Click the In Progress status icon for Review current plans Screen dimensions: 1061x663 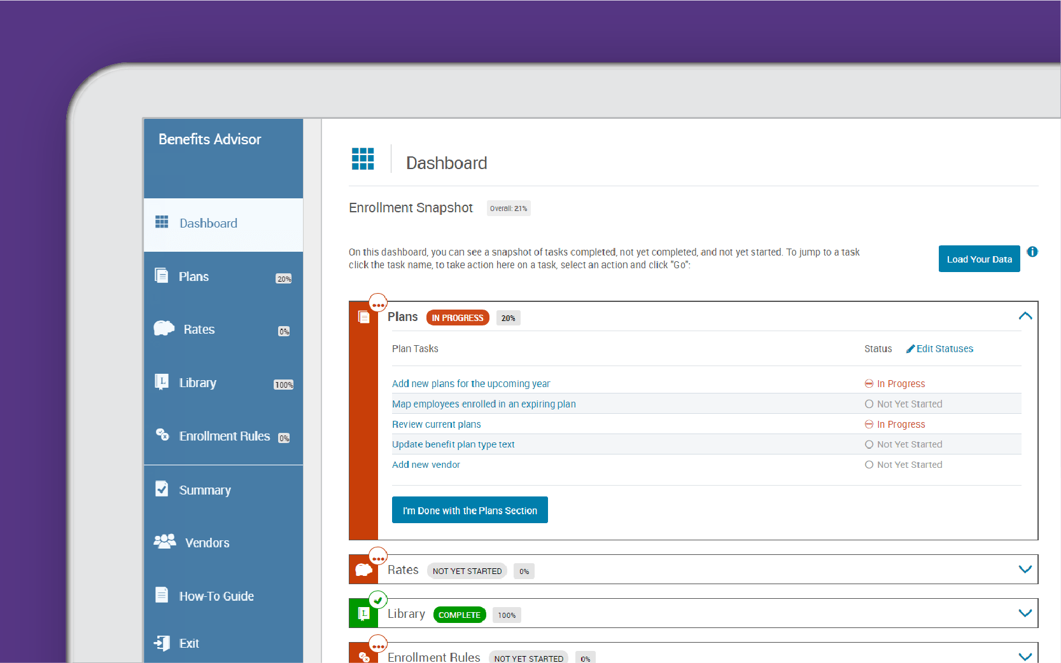point(869,425)
